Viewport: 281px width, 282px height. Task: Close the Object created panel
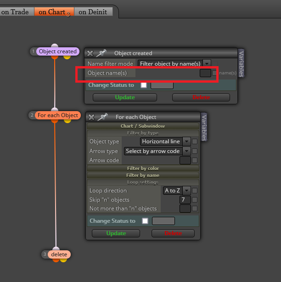(90, 53)
